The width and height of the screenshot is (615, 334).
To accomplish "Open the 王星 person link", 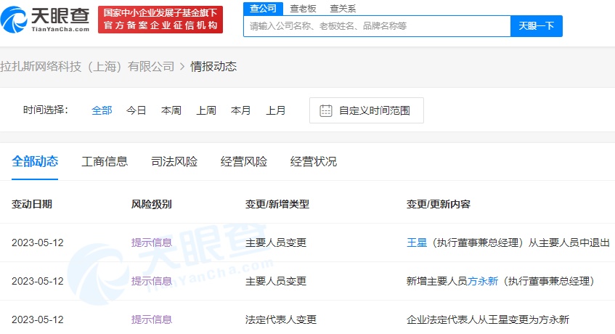I will click(x=417, y=243).
